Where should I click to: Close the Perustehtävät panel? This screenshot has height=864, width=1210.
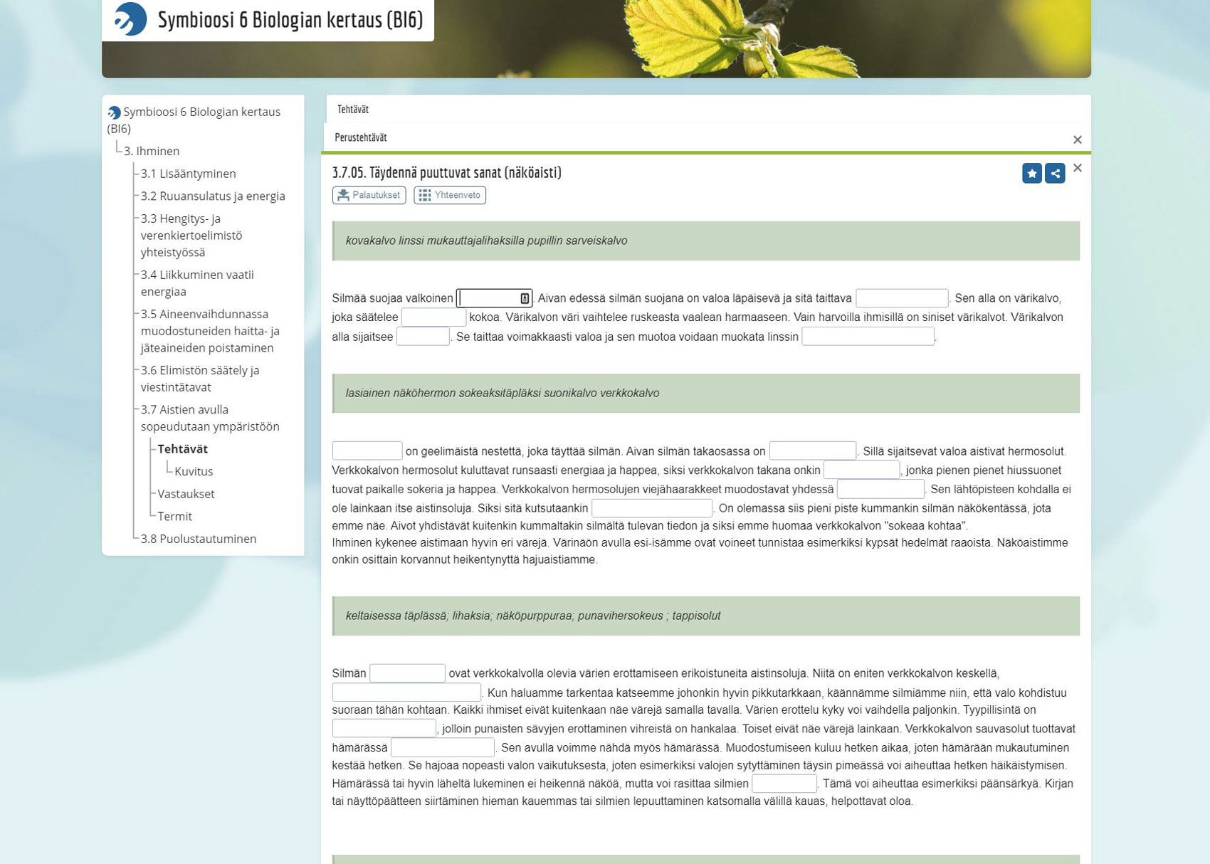coord(1077,139)
